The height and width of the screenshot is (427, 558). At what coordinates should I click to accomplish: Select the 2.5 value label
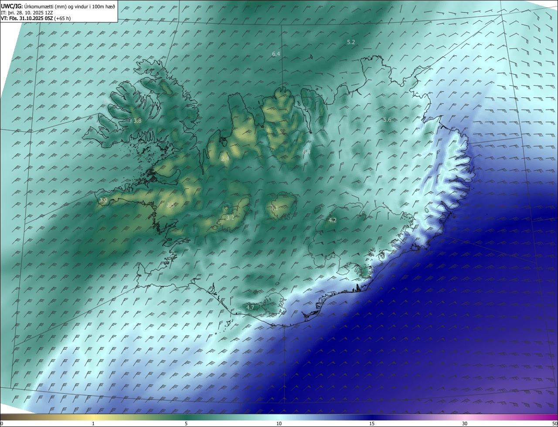tap(170, 205)
